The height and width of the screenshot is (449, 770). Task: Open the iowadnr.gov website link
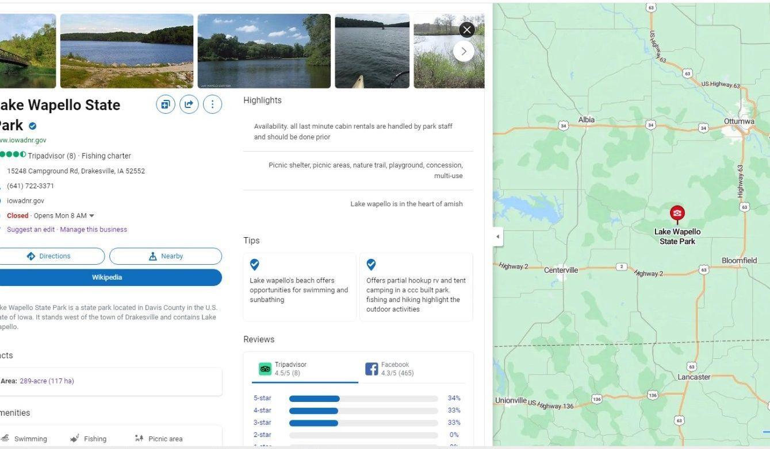click(25, 201)
